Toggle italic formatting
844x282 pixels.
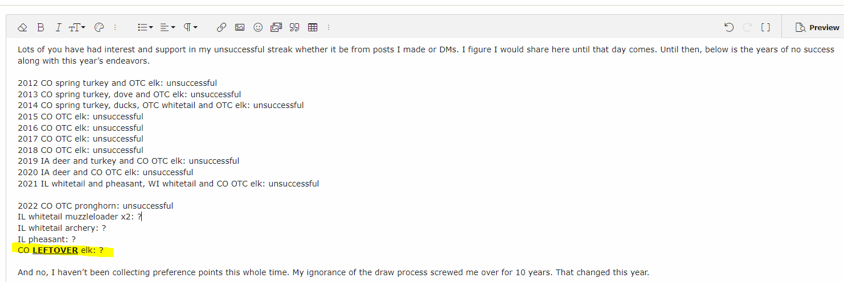(58, 27)
